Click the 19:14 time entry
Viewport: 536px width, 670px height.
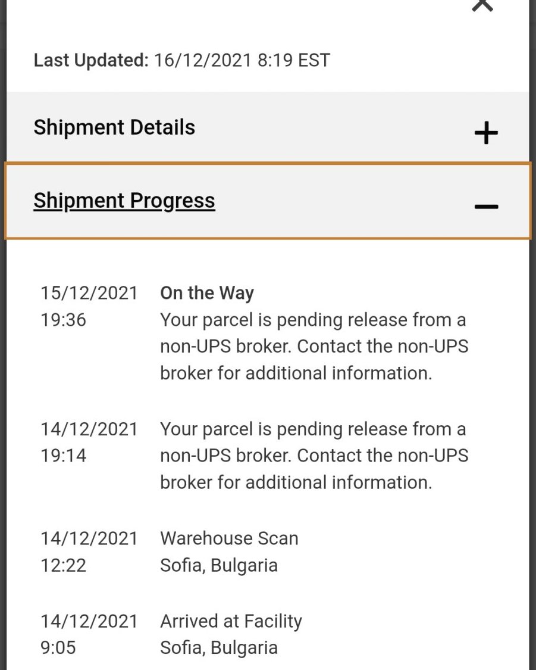click(x=63, y=456)
